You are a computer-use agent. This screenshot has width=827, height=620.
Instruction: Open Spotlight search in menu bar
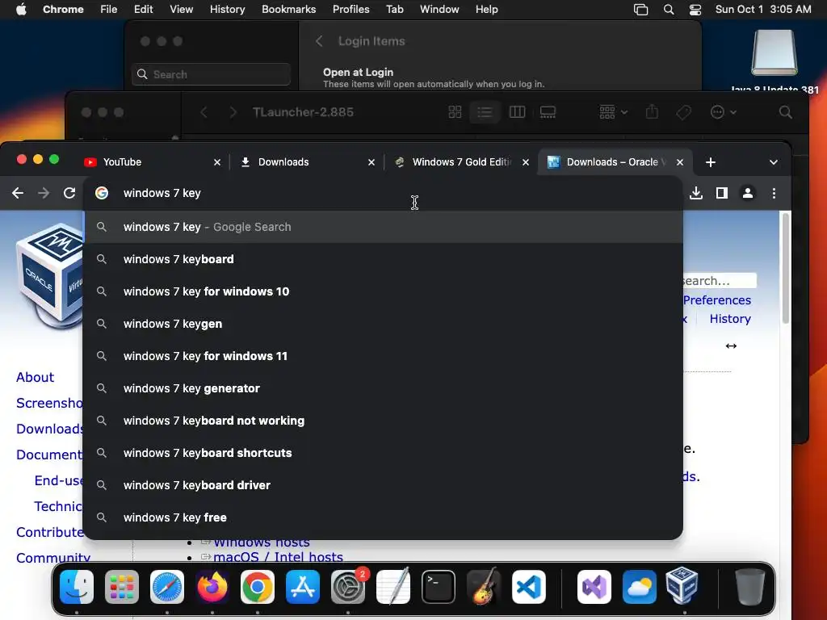(668, 10)
